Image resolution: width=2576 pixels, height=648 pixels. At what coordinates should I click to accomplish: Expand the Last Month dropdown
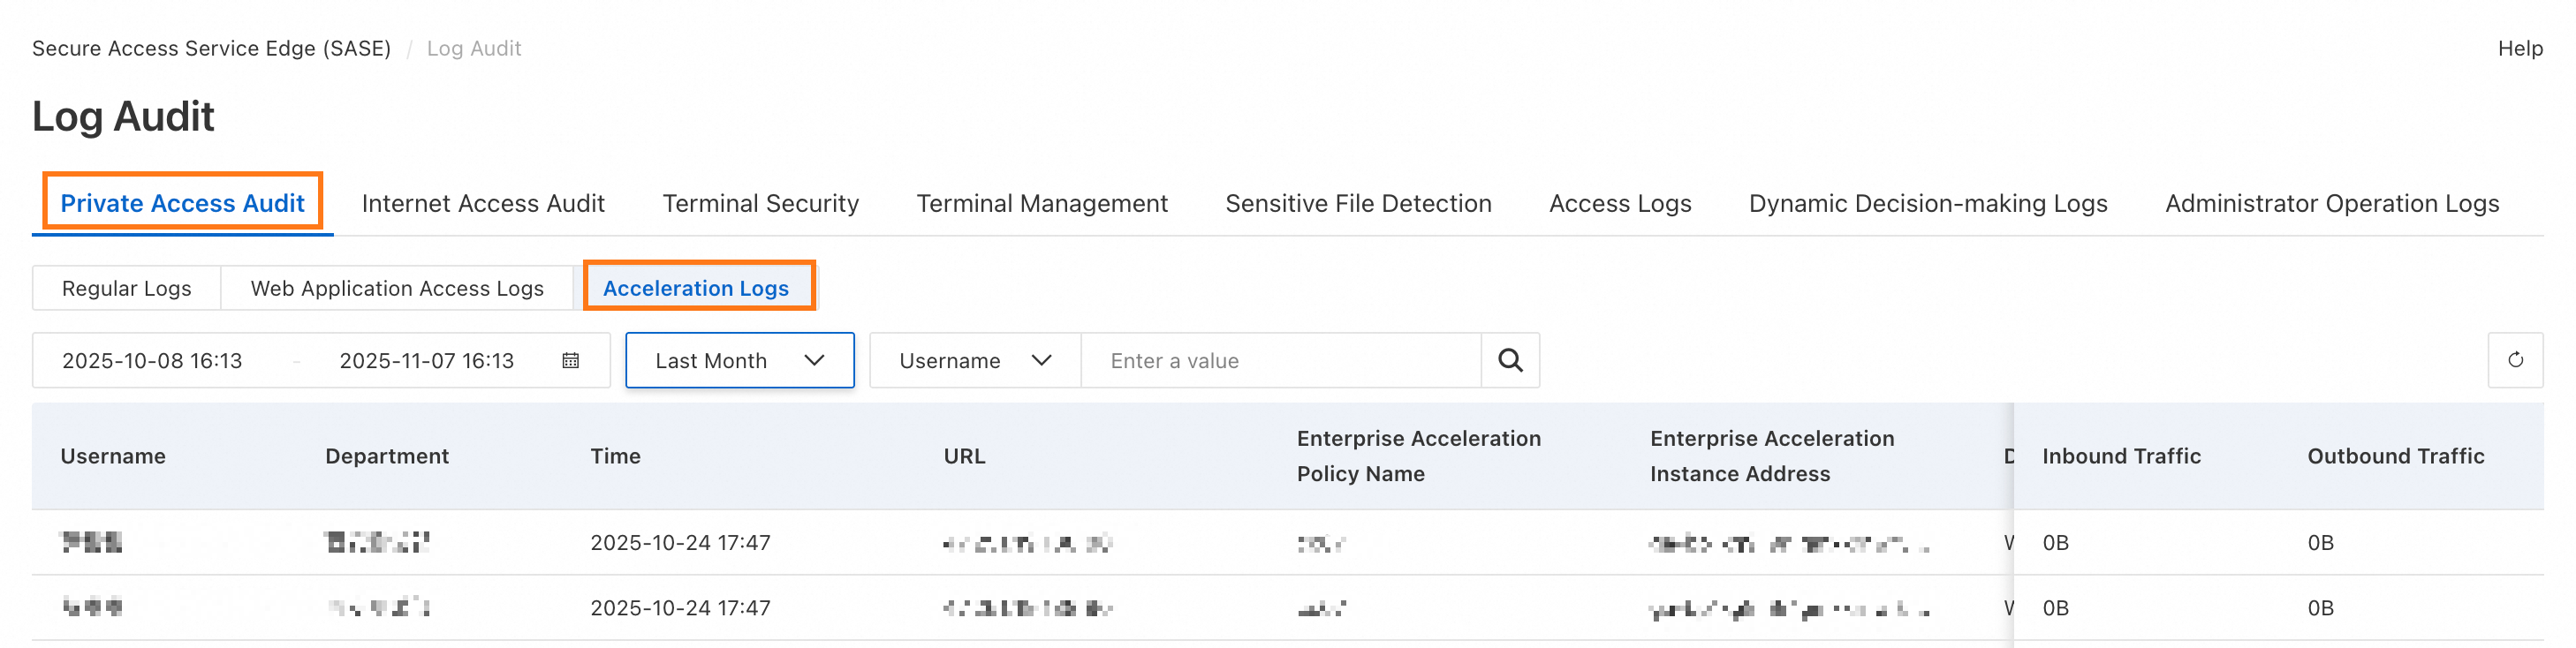tap(739, 360)
